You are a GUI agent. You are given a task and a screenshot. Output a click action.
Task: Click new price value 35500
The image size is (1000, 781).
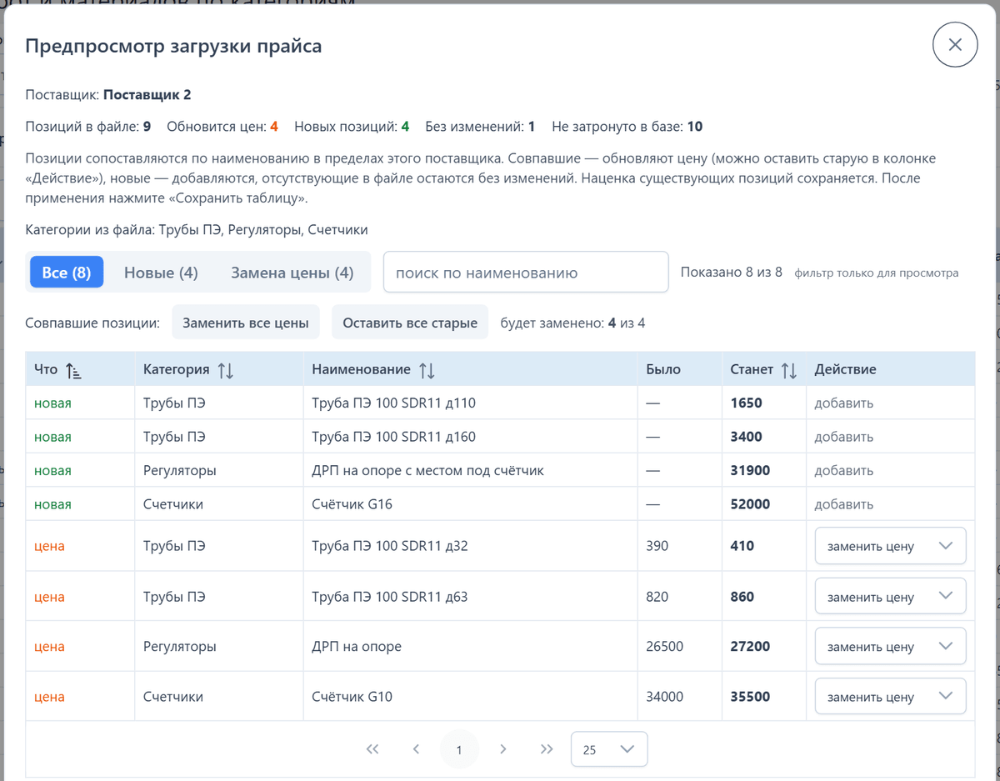[x=750, y=697]
